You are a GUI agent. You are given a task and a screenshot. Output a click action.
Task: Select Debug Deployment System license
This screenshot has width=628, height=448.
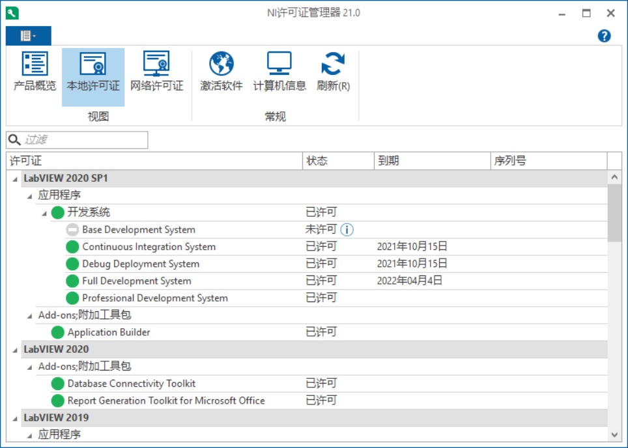click(336, 264)
